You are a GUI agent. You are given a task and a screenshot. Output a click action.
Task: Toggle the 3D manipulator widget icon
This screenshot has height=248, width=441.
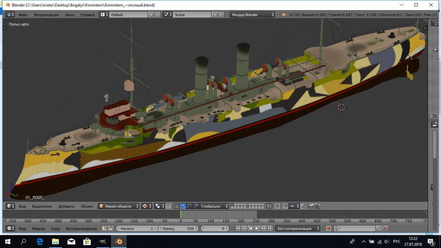pos(176,206)
